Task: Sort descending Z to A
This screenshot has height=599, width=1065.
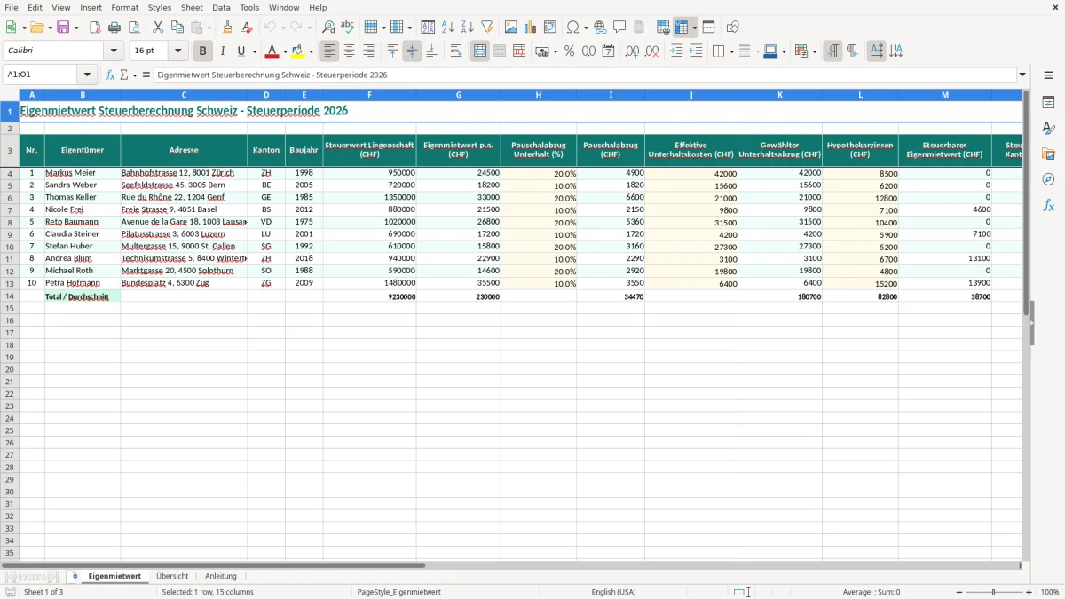Action: (468, 28)
